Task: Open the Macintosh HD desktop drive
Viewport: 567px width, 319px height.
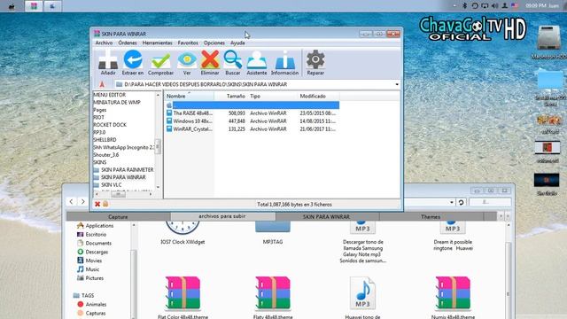Action: [548, 43]
